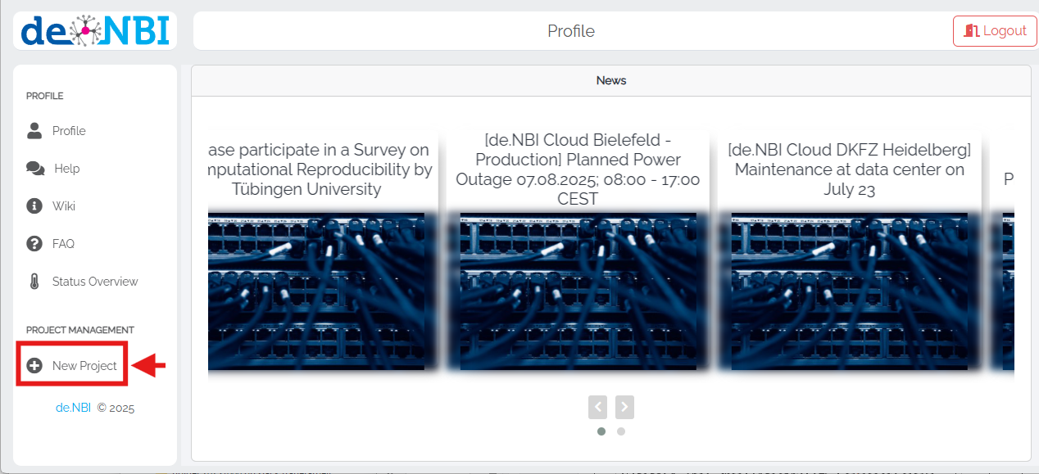Click the © 2025 copyright text
The image size is (1039, 474).
point(116,408)
